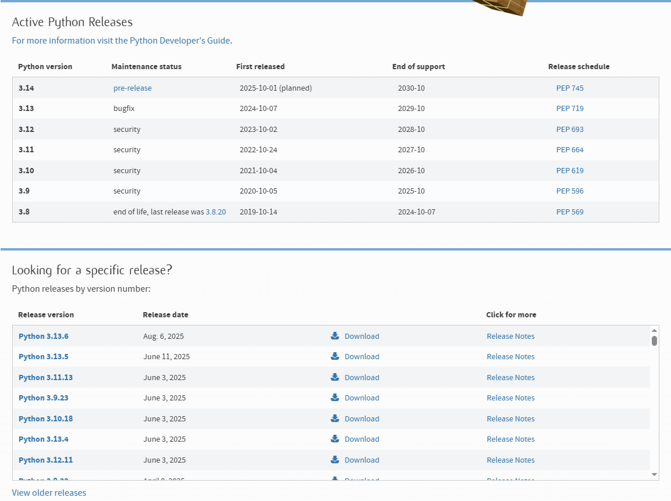Click the download icon for Python 3.9.23
The height and width of the screenshot is (501, 671).
coord(335,398)
